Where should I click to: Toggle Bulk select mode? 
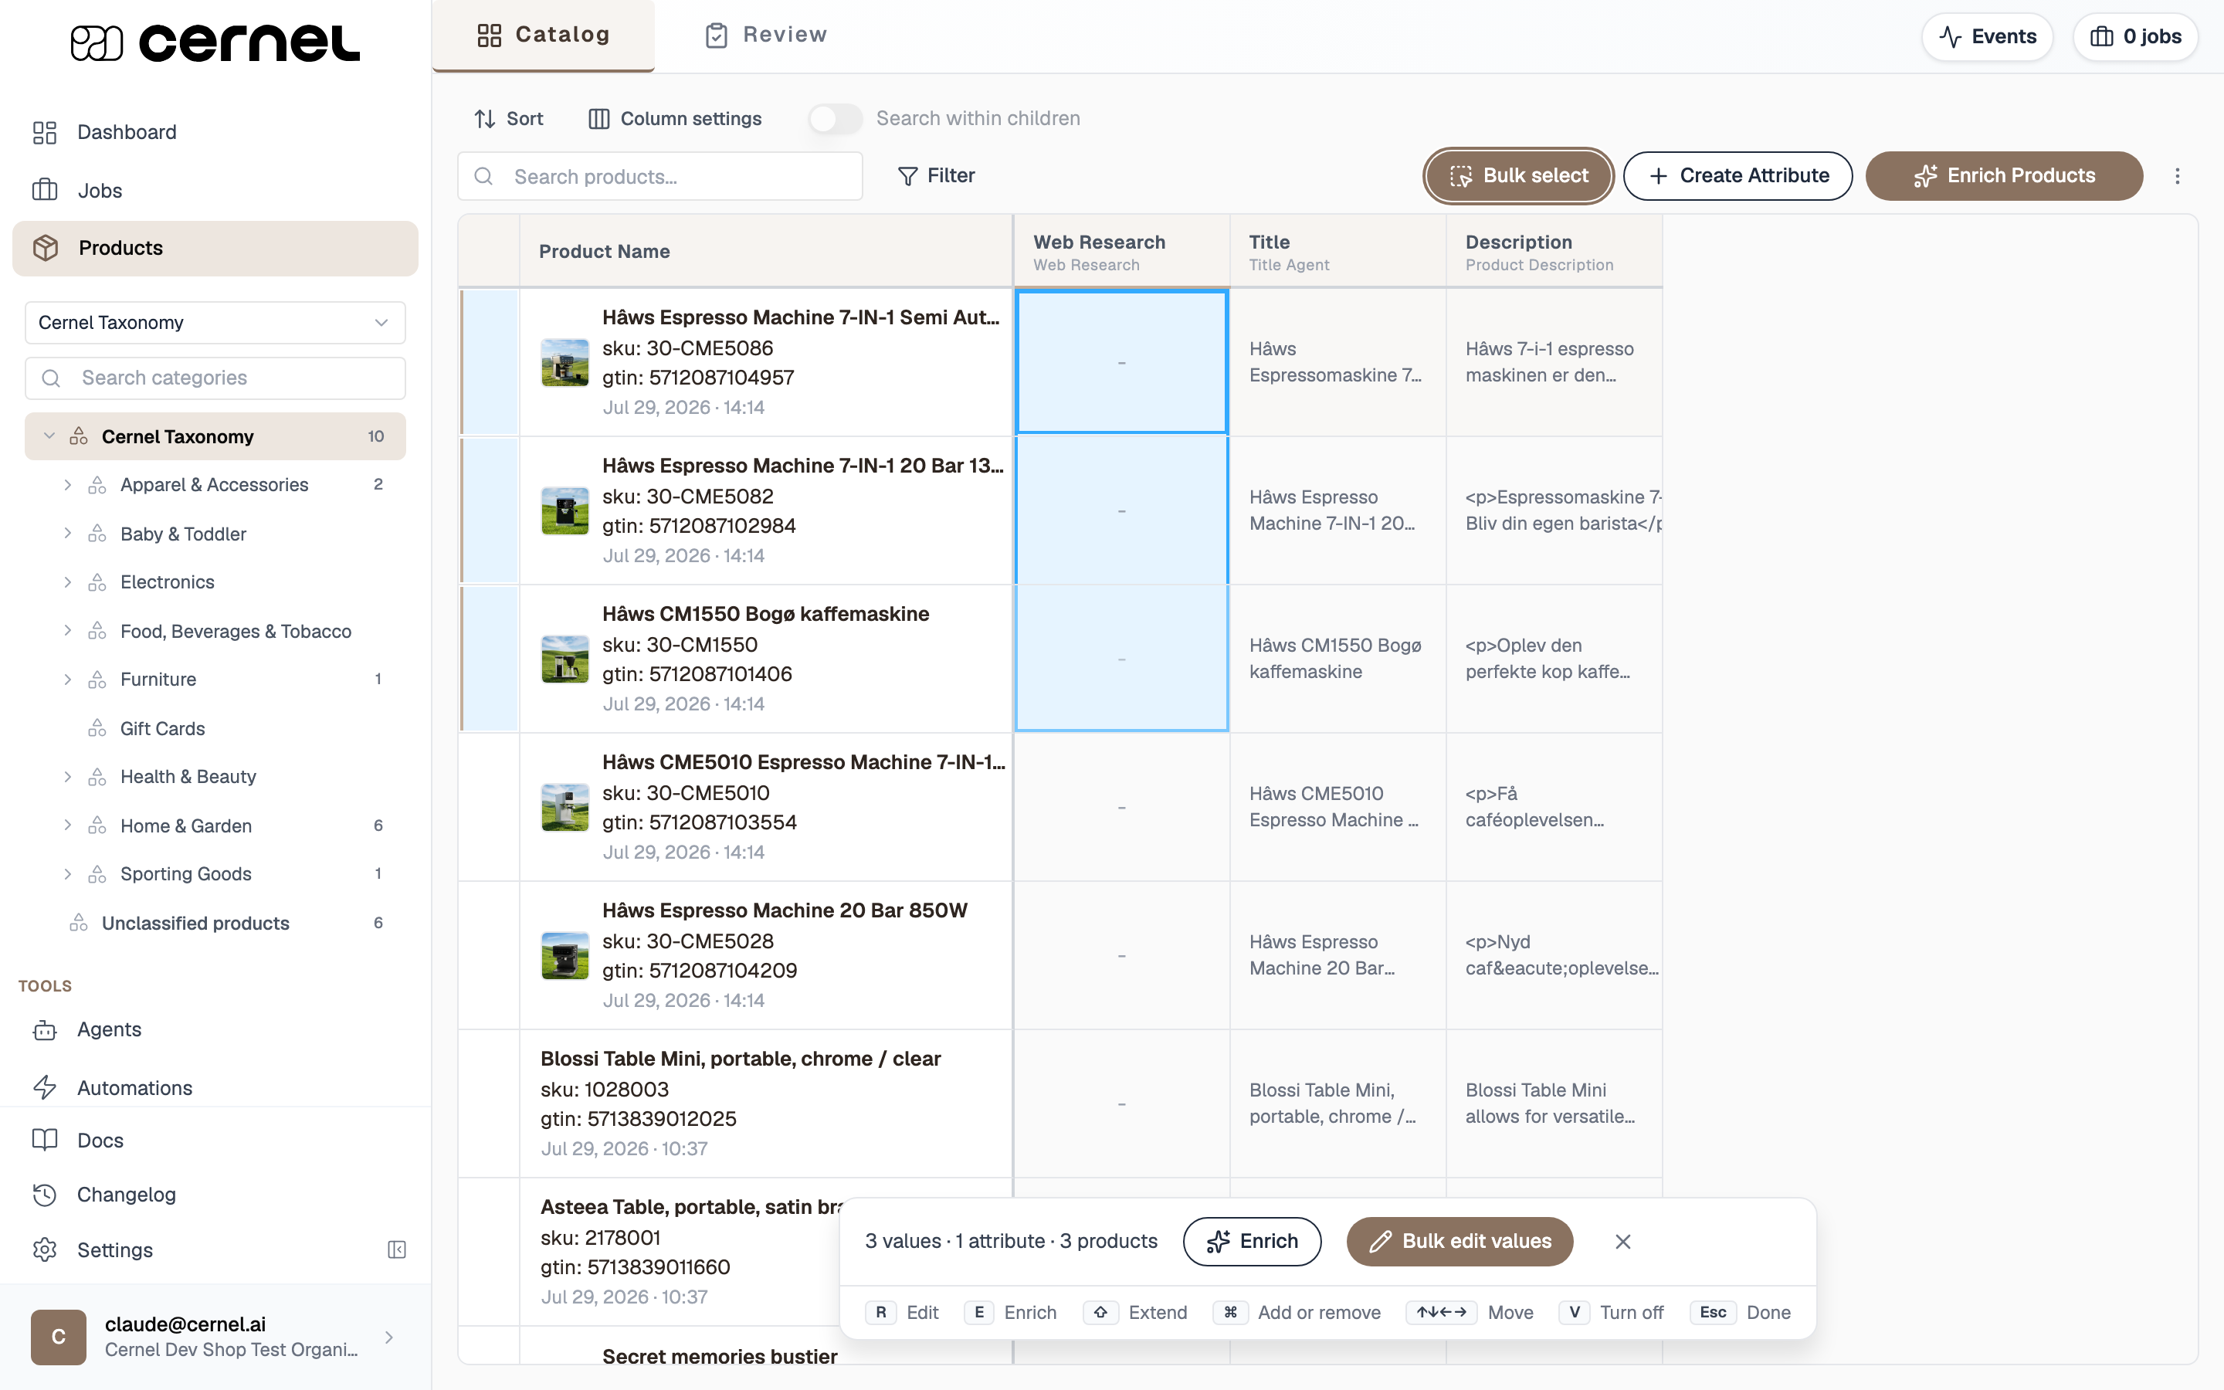click(x=1518, y=175)
